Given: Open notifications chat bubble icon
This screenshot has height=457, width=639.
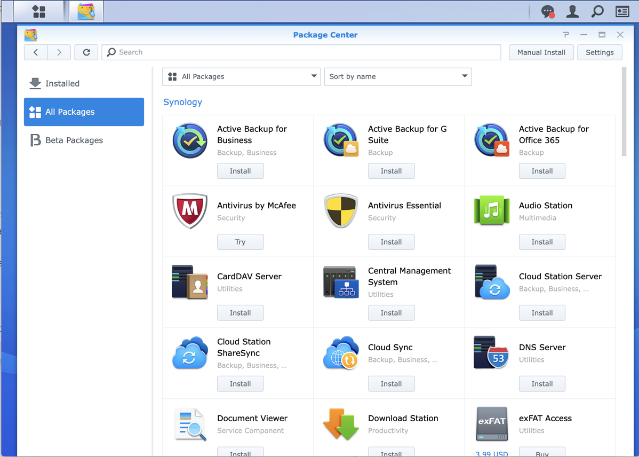Looking at the screenshot, I should tap(547, 11).
